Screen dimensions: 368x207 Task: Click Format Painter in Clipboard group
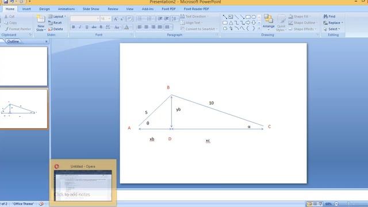[x=18, y=29]
